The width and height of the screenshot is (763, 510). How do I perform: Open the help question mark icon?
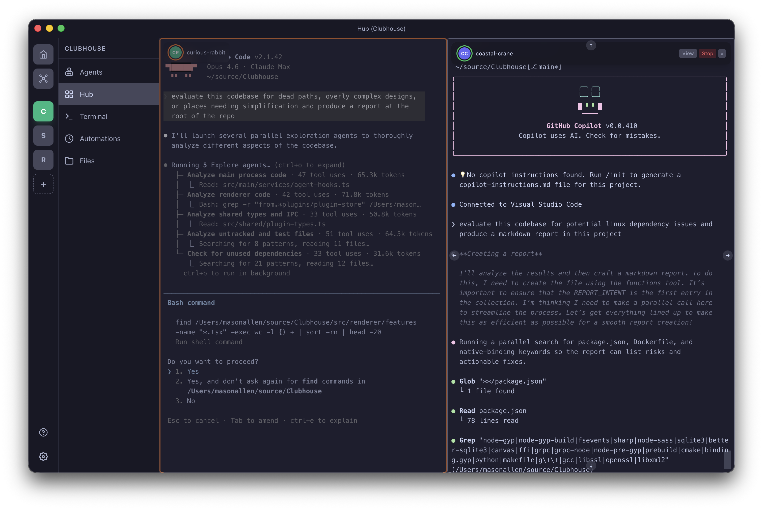pos(43,432)
